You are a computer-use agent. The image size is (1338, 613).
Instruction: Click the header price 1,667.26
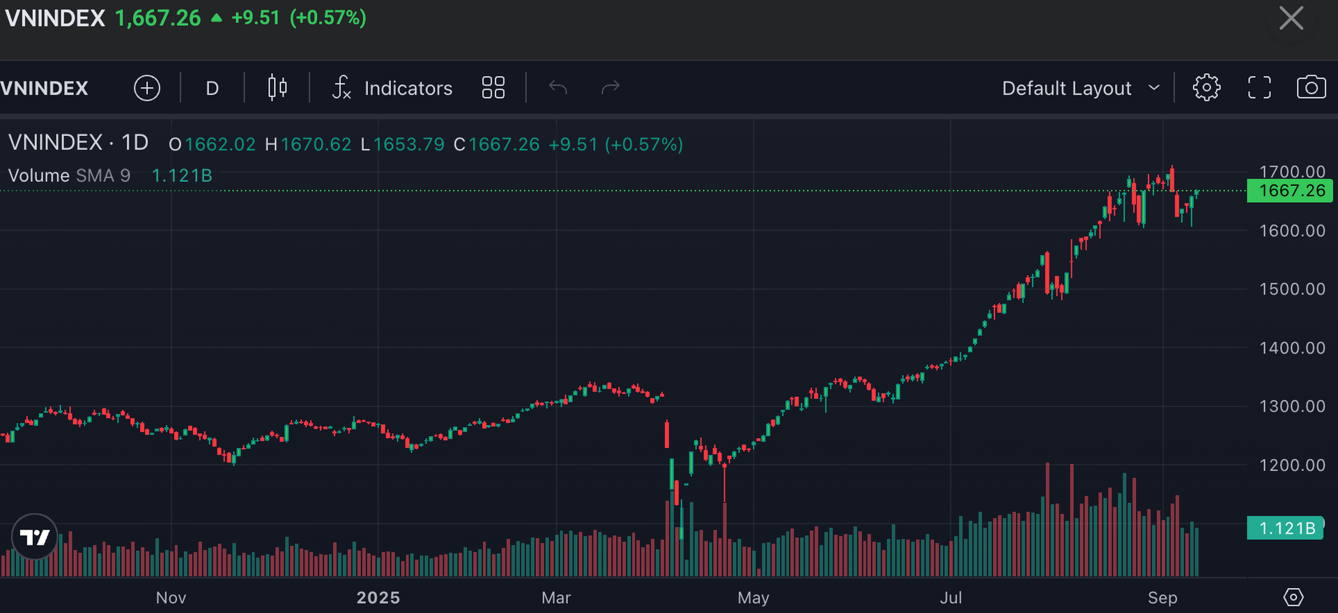coord(158,18)
